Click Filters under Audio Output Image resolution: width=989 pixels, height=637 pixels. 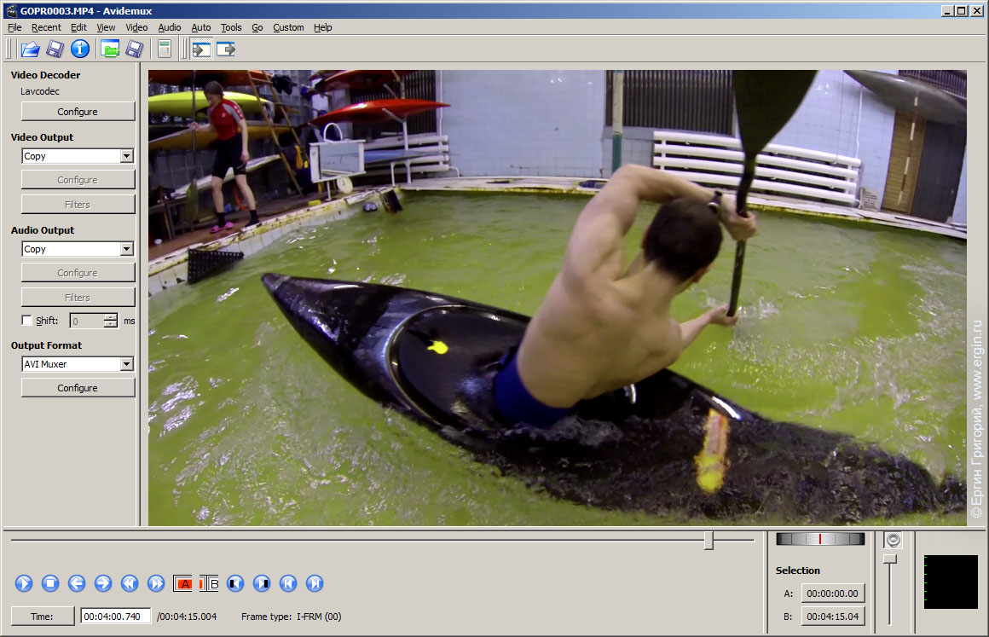pyautogui.click(x=78, y=297)
